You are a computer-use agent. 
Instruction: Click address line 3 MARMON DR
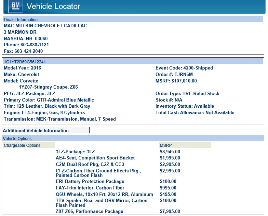[x=20, y=32]
